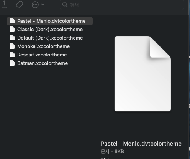Click the large document preview thumbnail

(142, 74)
